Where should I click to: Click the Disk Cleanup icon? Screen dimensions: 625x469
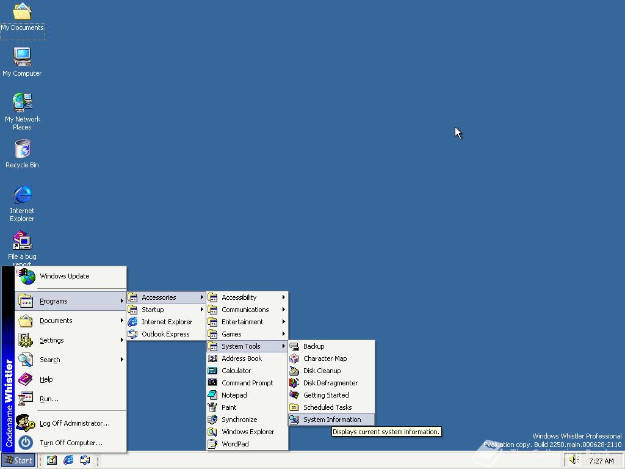(294, 371)
